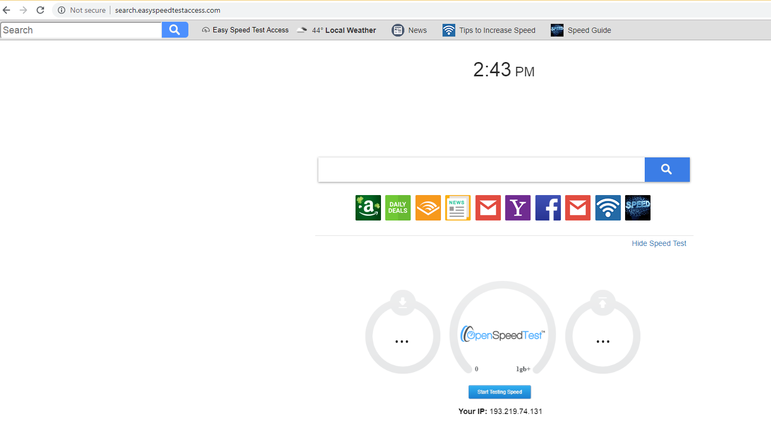Open the Gmail icon beside Facebook and Wi-Fi

578,208
